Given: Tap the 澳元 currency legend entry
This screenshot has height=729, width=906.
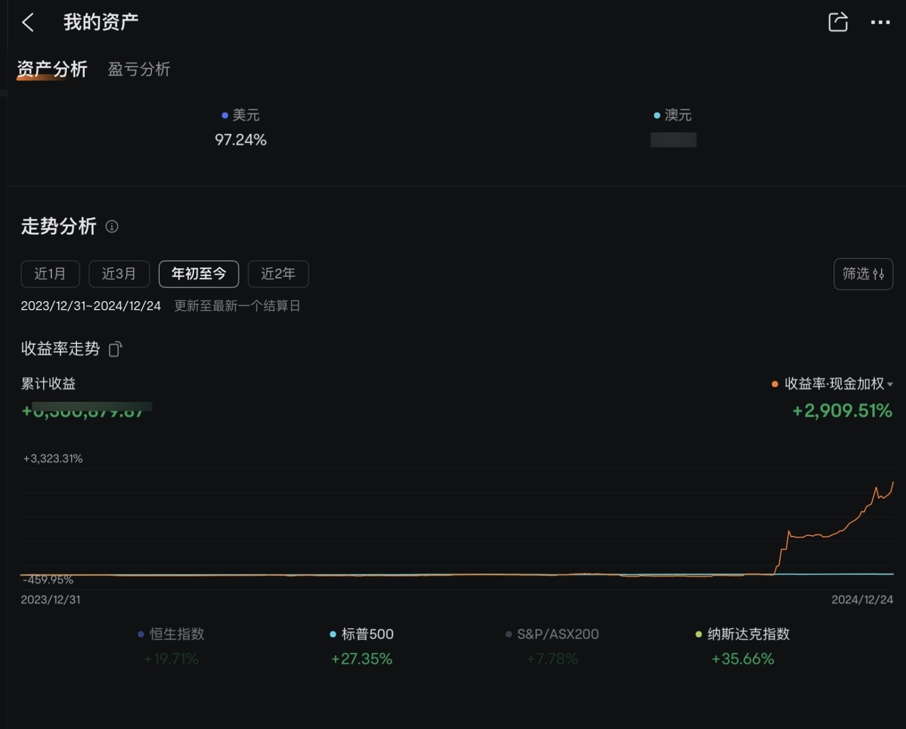Looking at the screenshot, I should click(673, 115).
